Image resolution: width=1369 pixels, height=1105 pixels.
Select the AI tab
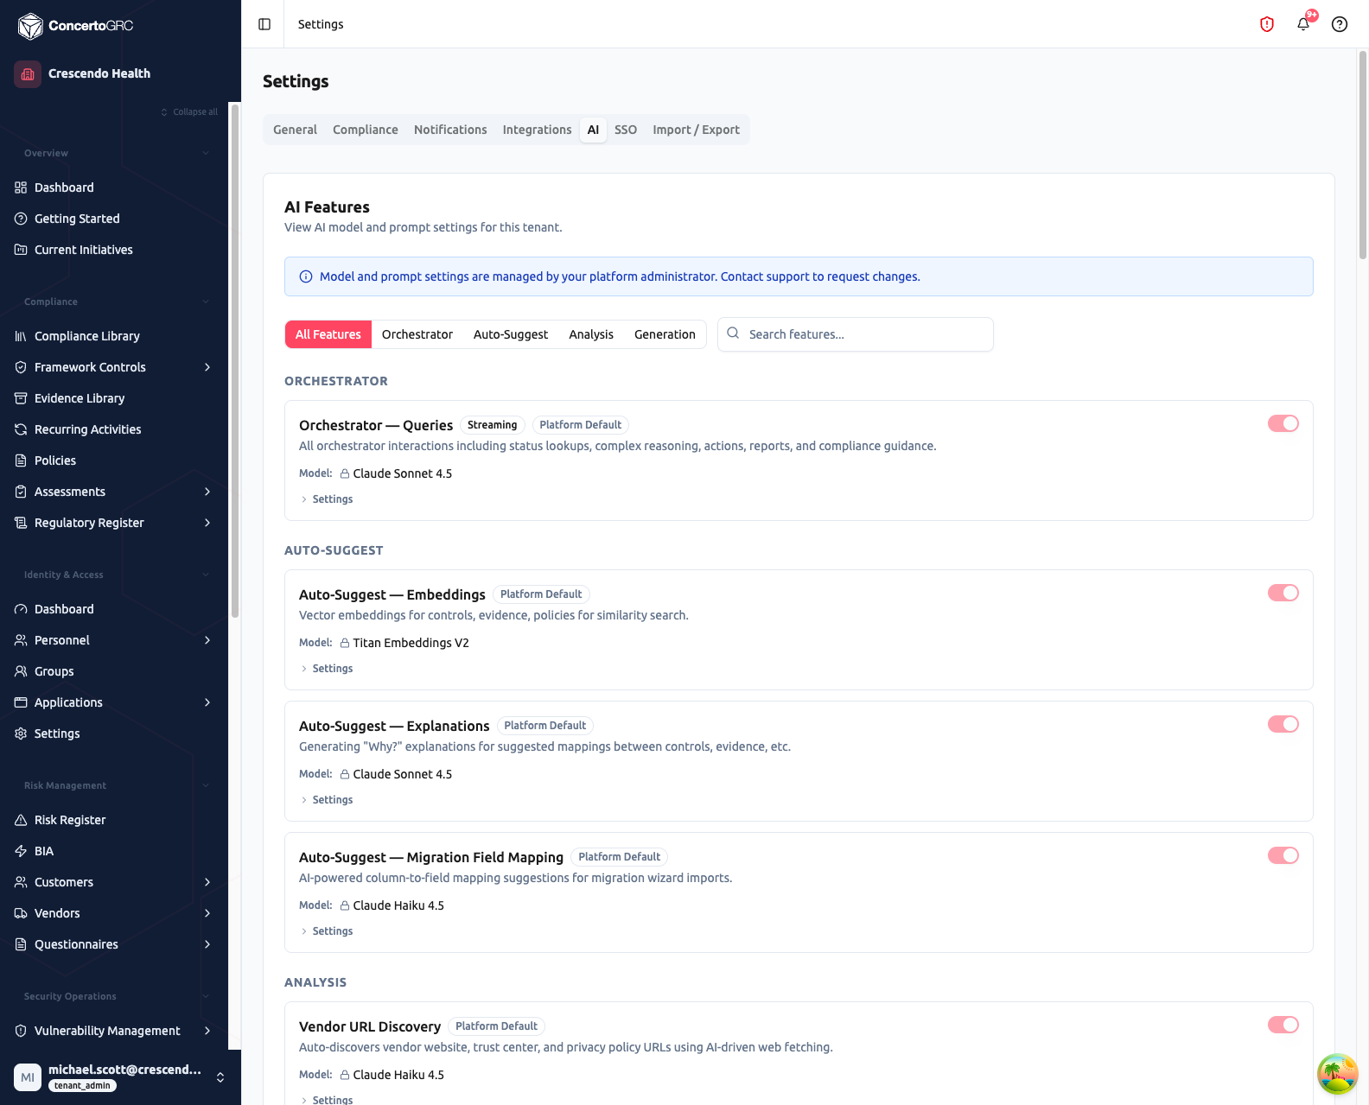[593, 130]
